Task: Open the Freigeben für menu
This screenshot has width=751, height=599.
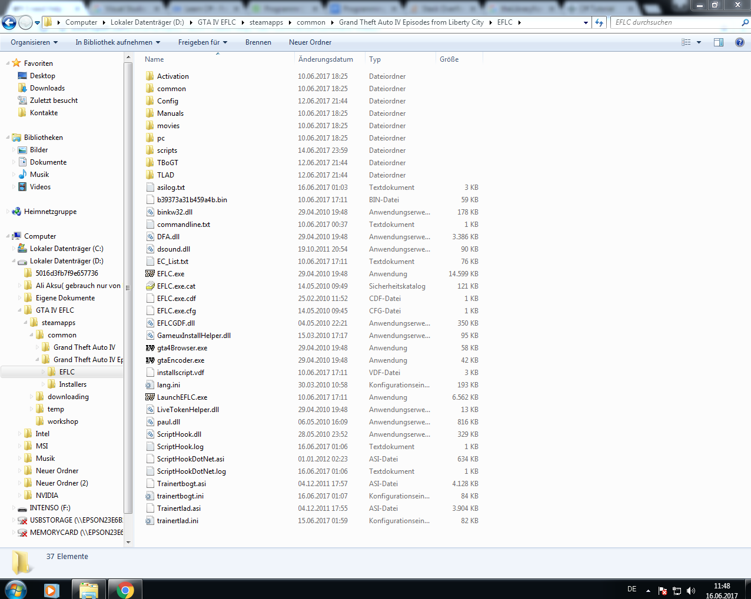Action: 202,42
